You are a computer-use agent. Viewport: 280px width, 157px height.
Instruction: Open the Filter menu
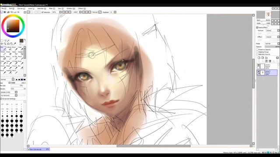coord(52,9)
